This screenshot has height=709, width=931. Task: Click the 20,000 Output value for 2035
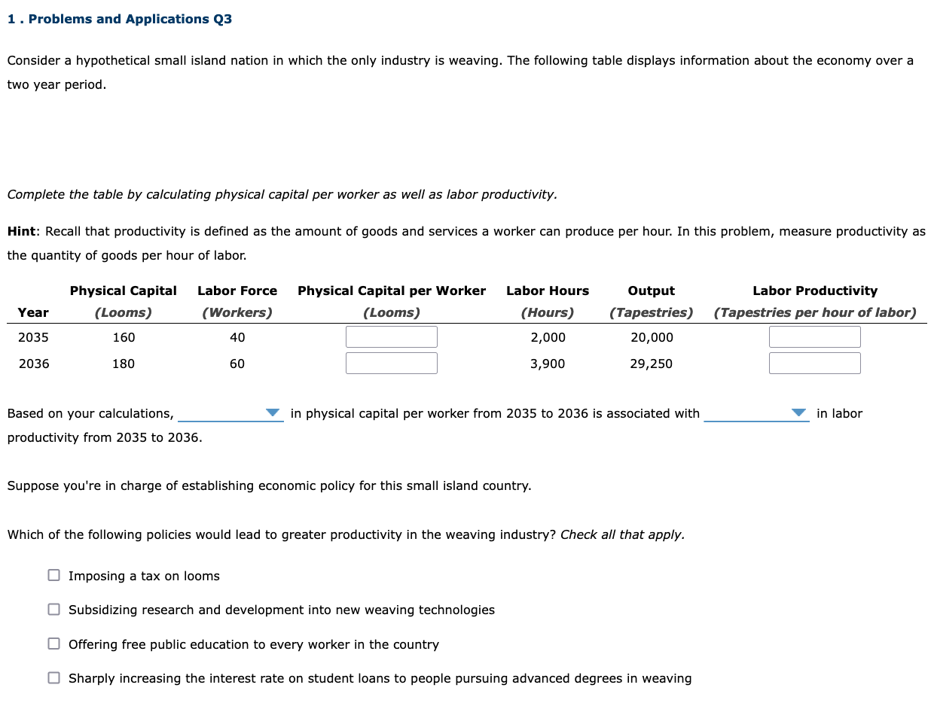click(x=651, y=337)
